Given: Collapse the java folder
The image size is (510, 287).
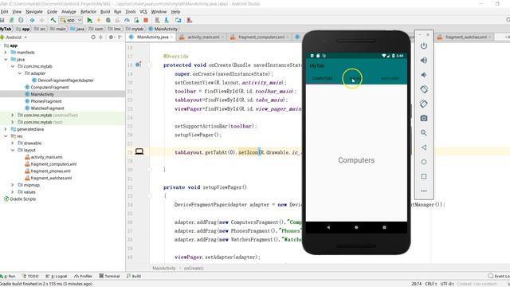Looking at the screenshot, I should (6, 59).
